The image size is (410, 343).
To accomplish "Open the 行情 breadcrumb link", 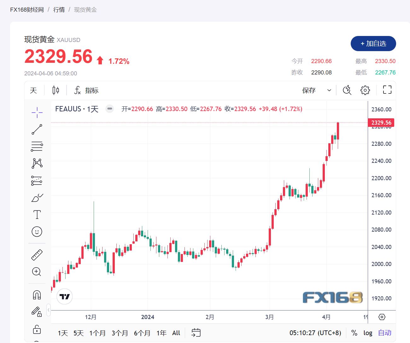I will [x=59, y=9].
